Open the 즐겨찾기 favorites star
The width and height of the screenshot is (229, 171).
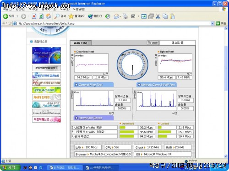click(77, 16)
